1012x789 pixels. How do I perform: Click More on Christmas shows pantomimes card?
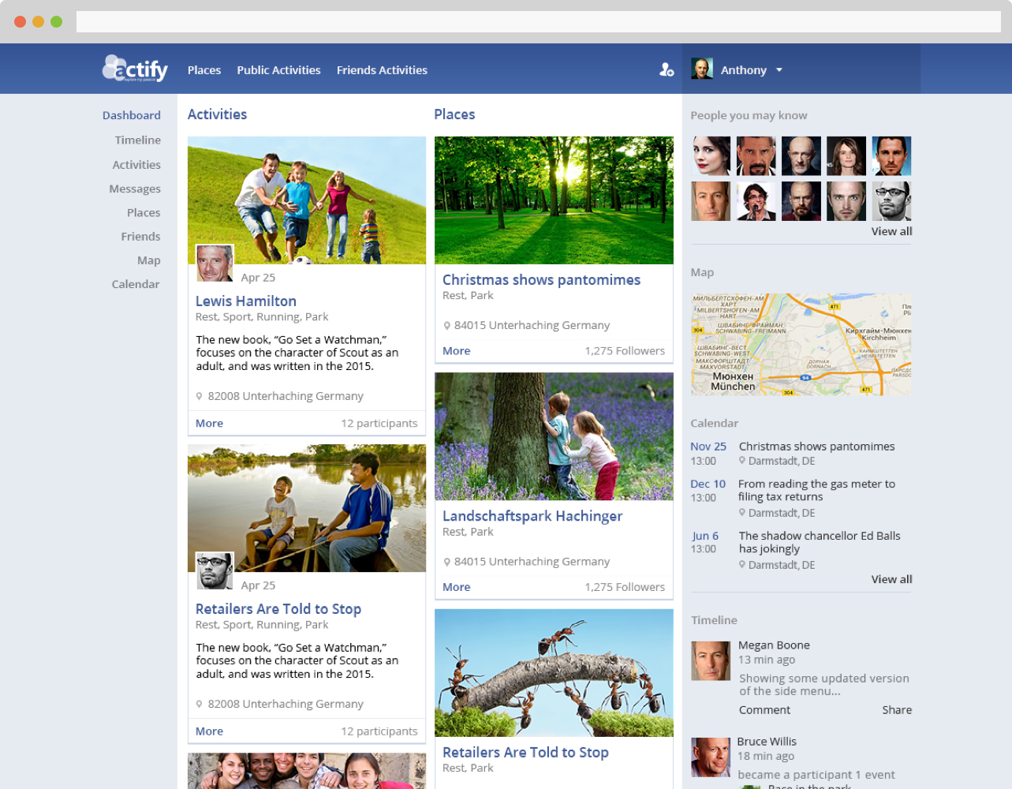pos(456,351)
